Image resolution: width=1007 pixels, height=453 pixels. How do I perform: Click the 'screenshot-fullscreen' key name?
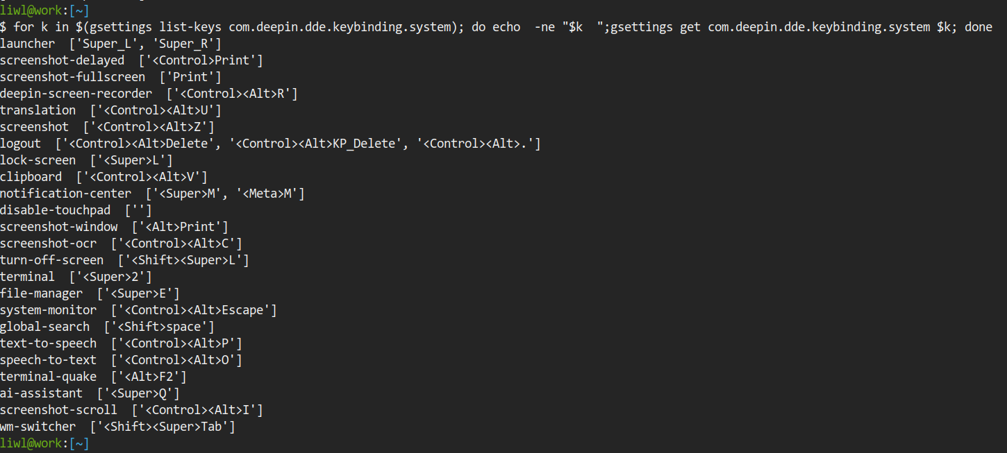[72, 77]
